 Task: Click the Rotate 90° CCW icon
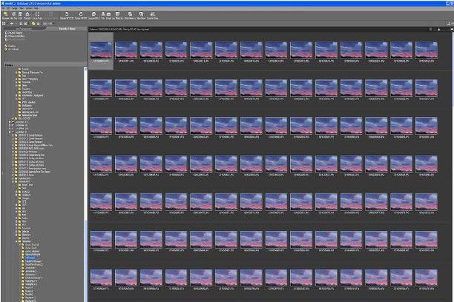(x=67, y=15)
